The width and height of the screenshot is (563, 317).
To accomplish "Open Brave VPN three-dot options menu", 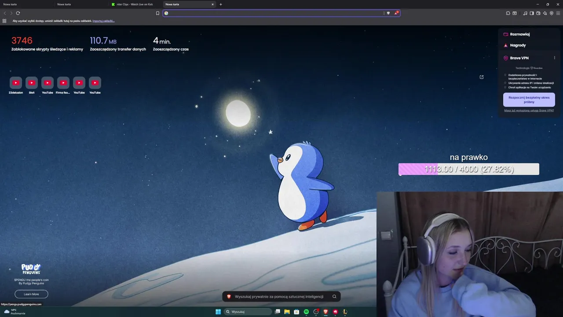I will point(554,58).
